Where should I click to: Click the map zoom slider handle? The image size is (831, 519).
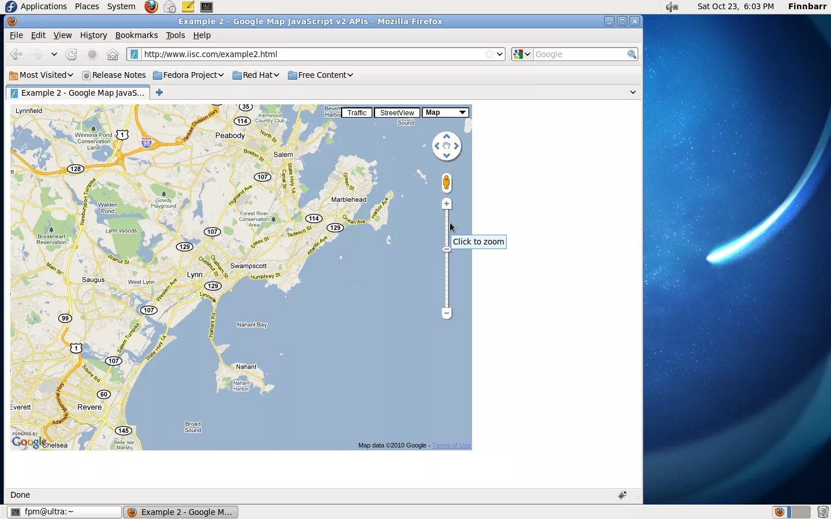point(447,249)
